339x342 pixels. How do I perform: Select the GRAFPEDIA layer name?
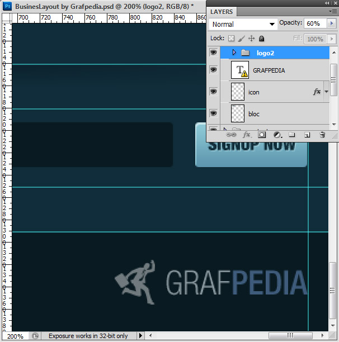(x=269, y=70)
